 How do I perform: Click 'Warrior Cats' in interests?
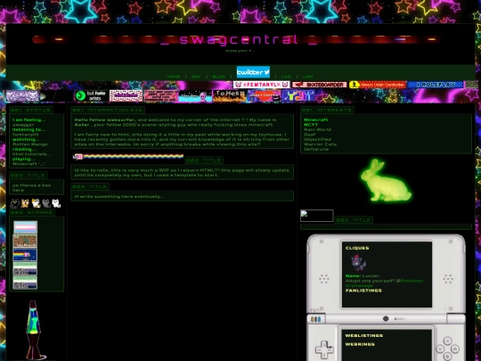click(x=320, y=144)
